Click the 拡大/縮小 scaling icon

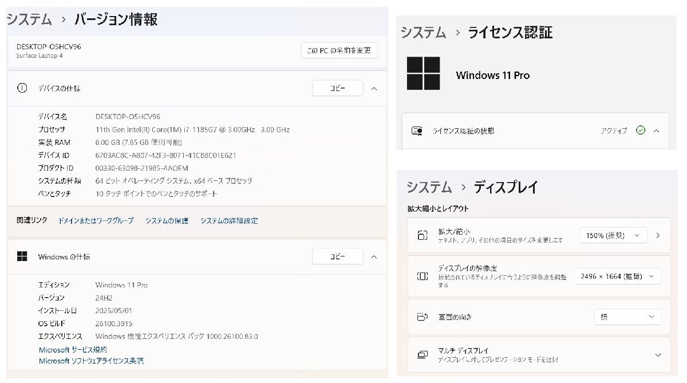click(422, 235)
